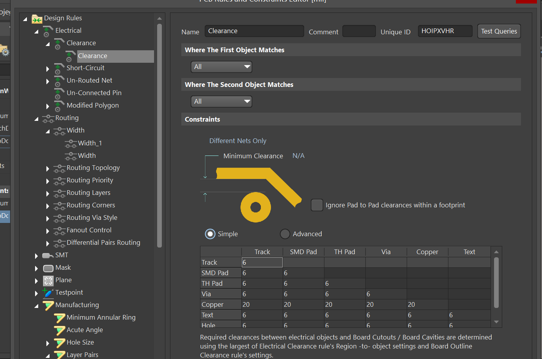The width and height of the screenshot is (542, 359).
Task: Click the Testpoint category icon
Action: click(x=48, y=292)
